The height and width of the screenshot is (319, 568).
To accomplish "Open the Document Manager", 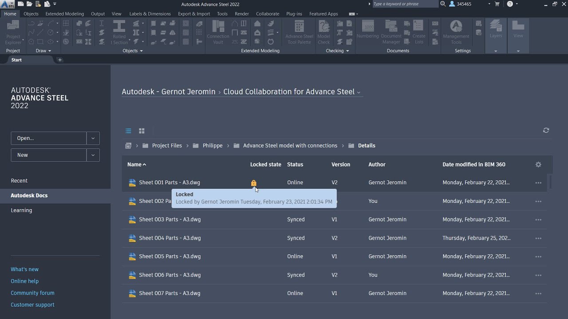I will point(391,32).
